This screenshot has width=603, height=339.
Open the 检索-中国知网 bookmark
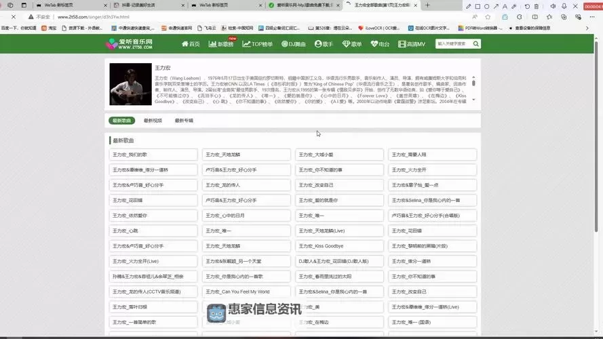237,28
